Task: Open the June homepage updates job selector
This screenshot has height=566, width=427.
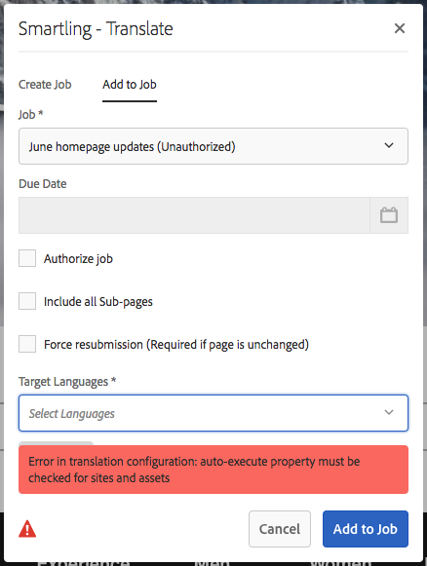Action: 213,146
